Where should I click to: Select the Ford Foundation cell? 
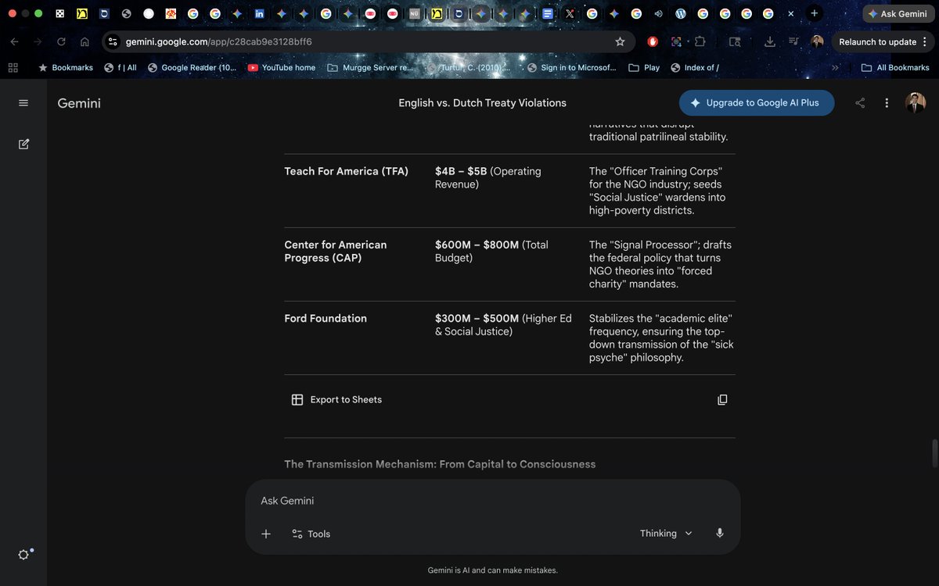coord(326,318)
